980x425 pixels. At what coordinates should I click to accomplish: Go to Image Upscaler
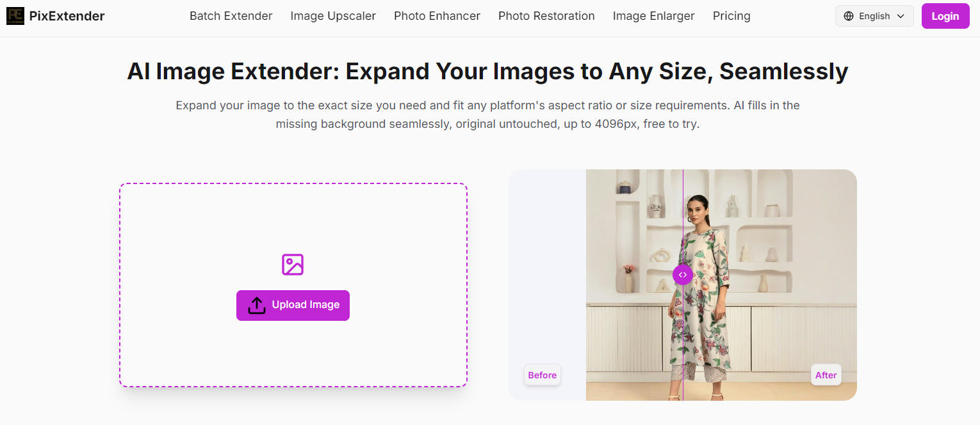pos(333,16)
